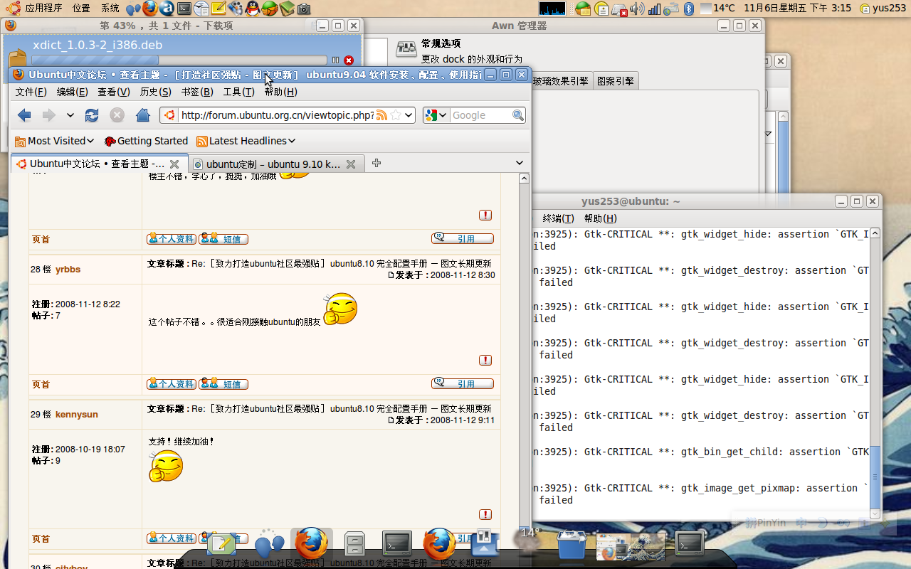Open Firefox 书签(B) bookmarks menu
Viewport: 911px width, 569px height.
tap(197, 92)
